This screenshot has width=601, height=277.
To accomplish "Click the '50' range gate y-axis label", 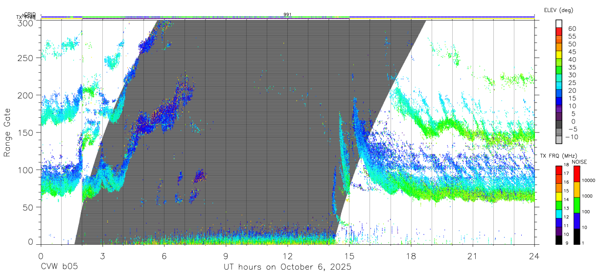I will pyautogui.click(x=28, y=207).
